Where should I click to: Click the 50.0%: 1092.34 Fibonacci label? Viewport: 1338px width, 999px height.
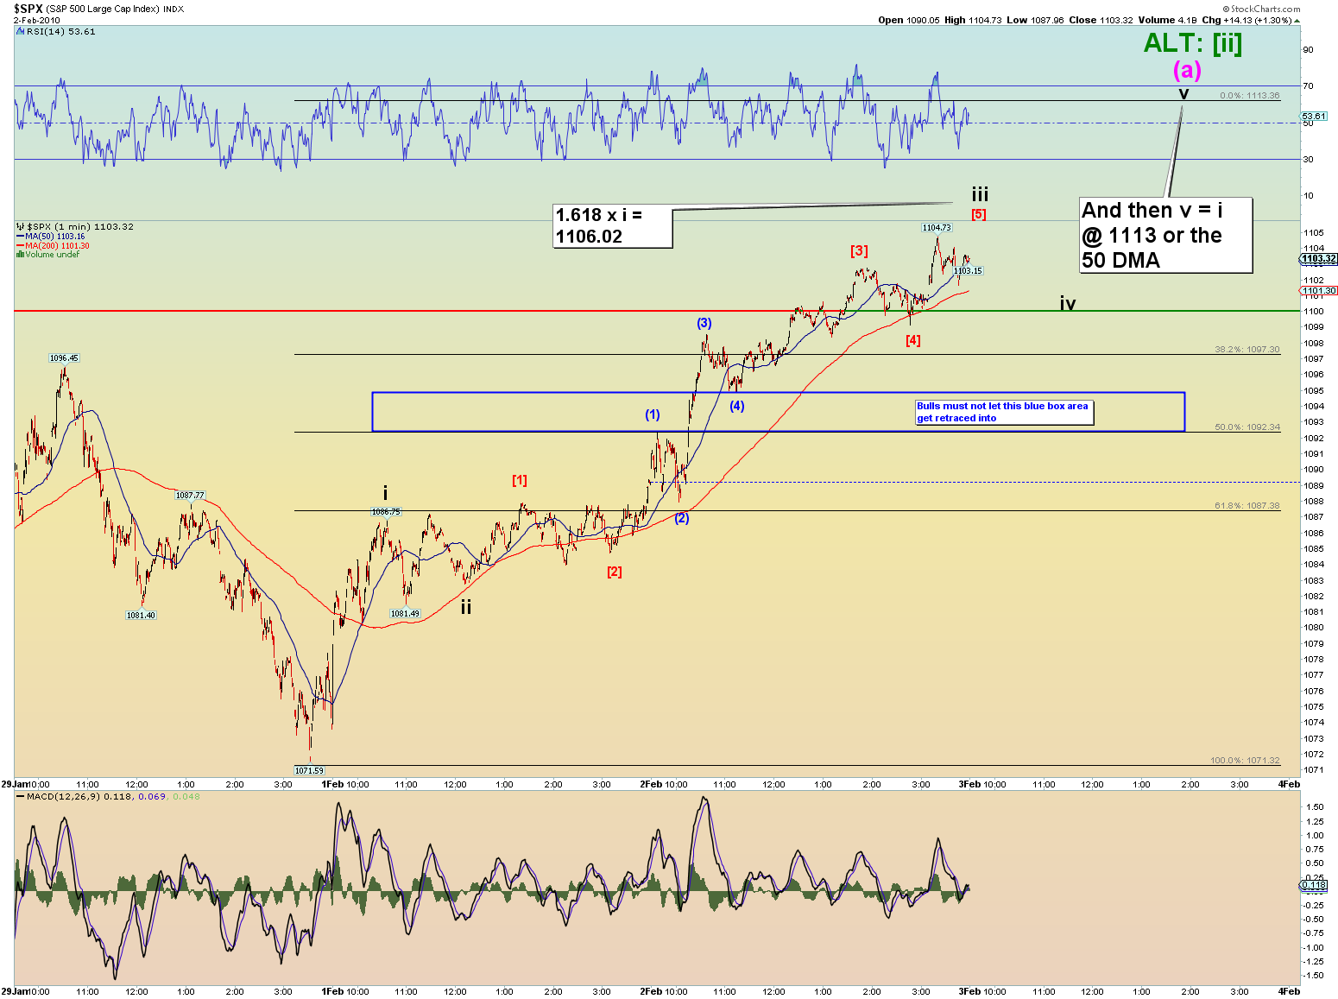click(x=1246, y=427)
